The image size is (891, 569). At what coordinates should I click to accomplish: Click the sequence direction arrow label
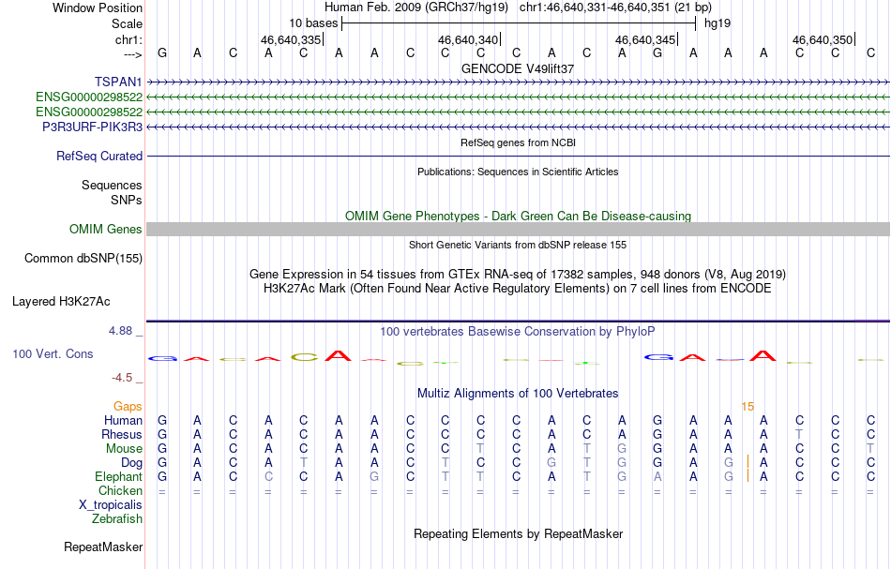click(x=132, y=54)
